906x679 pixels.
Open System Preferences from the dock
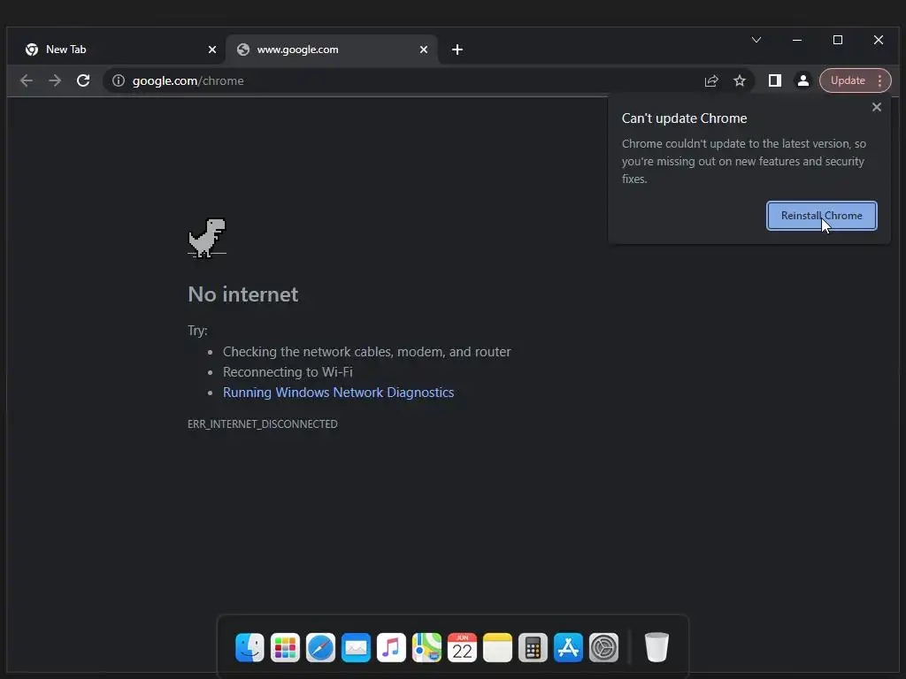[603, 647]
